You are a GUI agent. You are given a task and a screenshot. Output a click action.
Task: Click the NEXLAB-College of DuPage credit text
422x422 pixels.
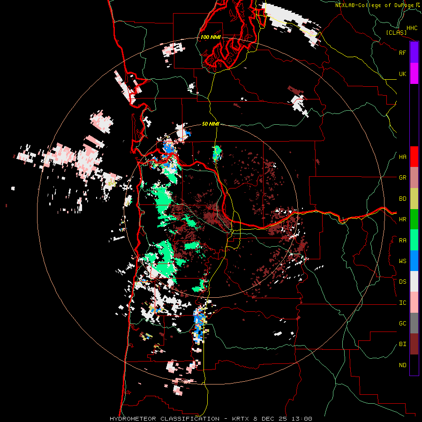point(377,5)
